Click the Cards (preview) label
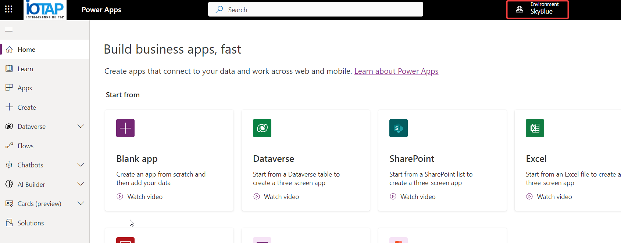 tap(39, 204)
